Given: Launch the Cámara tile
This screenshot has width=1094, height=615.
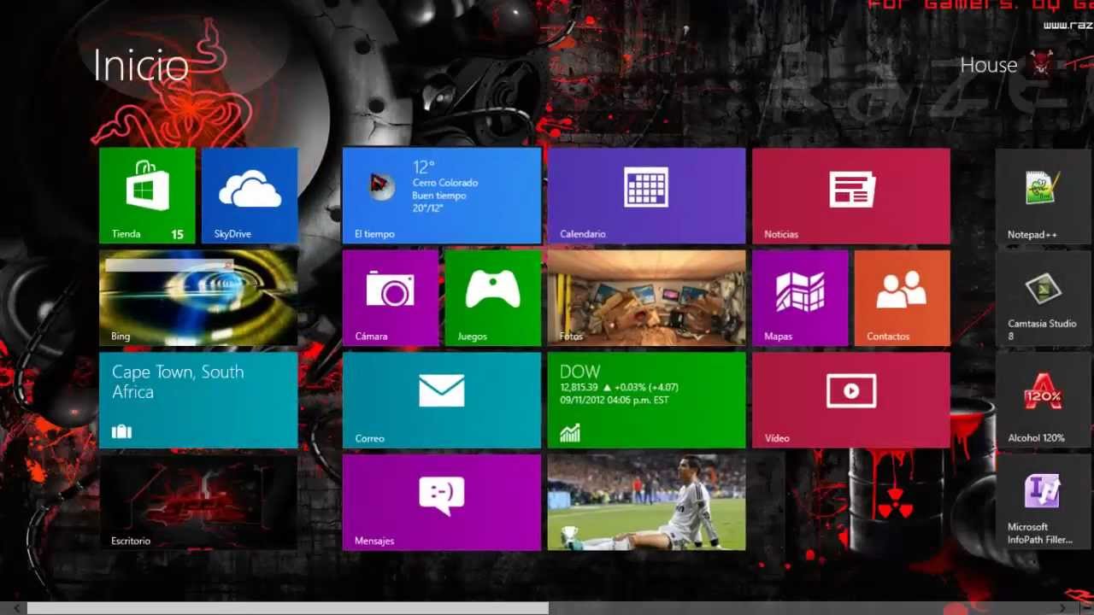Looking at the screenshot, I should pos(391,298).
